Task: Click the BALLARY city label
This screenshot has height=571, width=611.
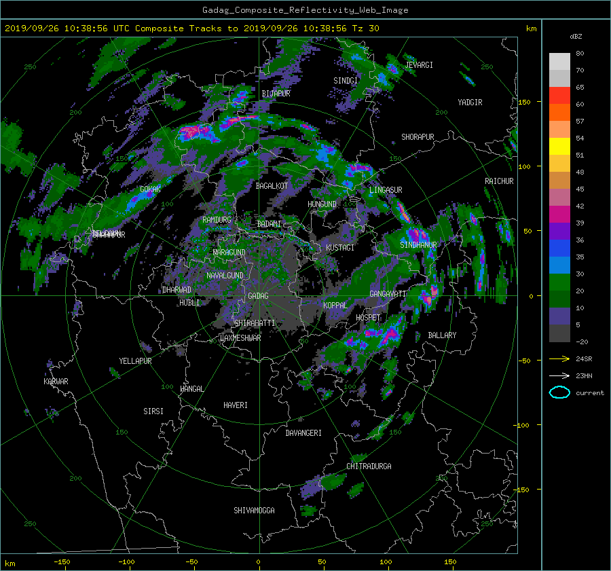Action: tap(442, 335)
